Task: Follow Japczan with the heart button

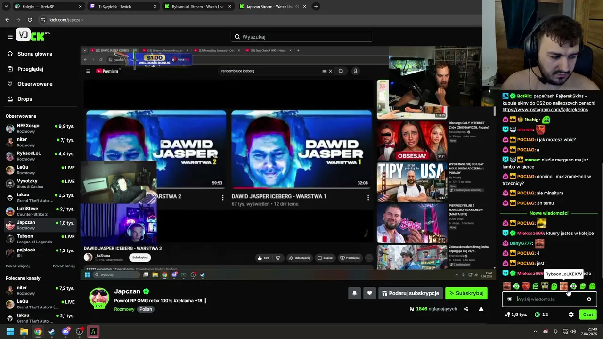Action: [x=369, y=293]
